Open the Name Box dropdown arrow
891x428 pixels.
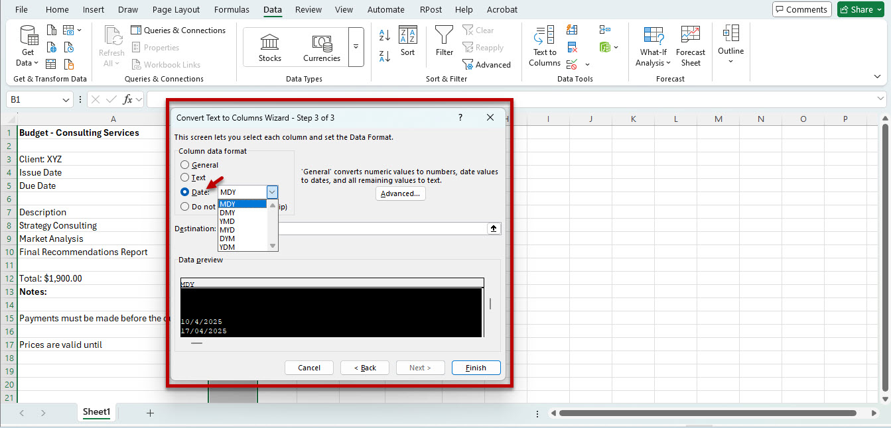click(x=66, y=100)
